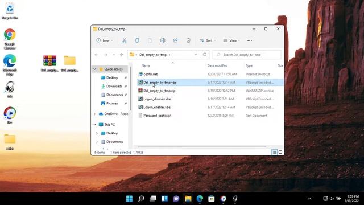Go back with the Back arrow
The width and height of the screenshot is (364, 205).
(x=97, y=55)
